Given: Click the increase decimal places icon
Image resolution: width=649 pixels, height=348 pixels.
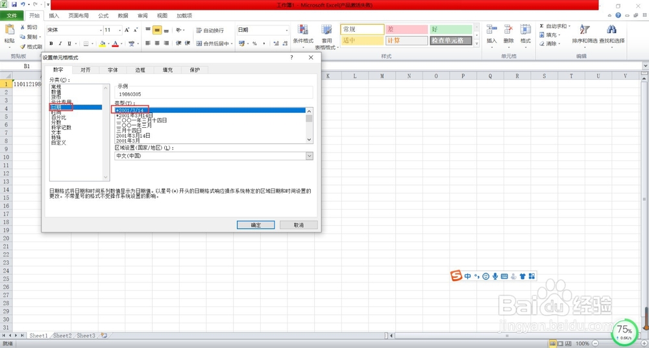Looking at the screenshot, I should [x=276, y=43].
